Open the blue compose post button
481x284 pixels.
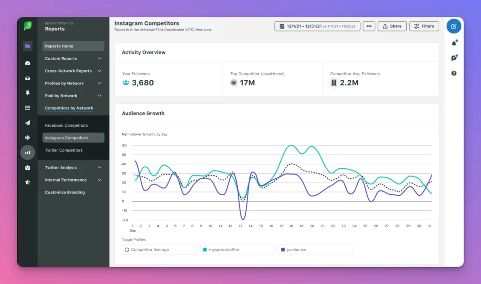click(453, 26)
